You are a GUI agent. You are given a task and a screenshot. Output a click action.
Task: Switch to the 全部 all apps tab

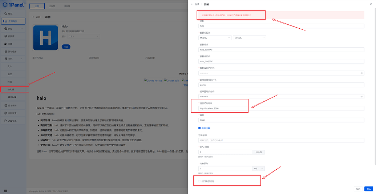click(x=37, y=6)
